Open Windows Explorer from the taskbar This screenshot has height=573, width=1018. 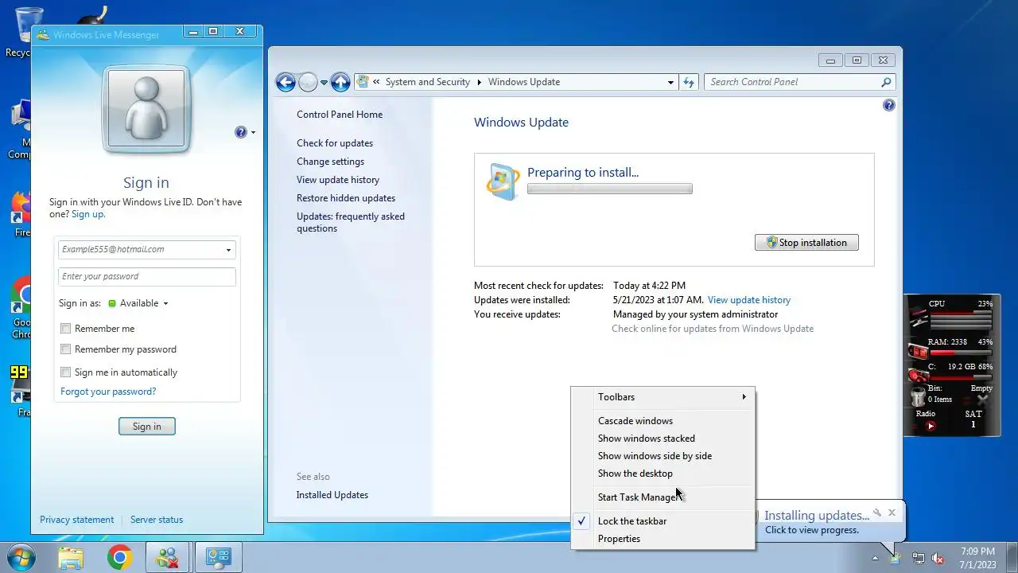point(71,558)
